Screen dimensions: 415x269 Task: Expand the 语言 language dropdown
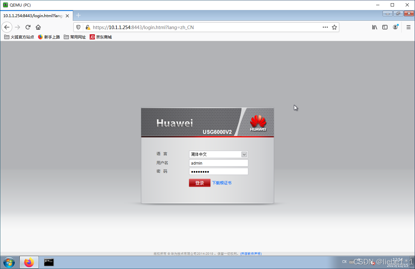pyautogui.click(x=219, y=155)
